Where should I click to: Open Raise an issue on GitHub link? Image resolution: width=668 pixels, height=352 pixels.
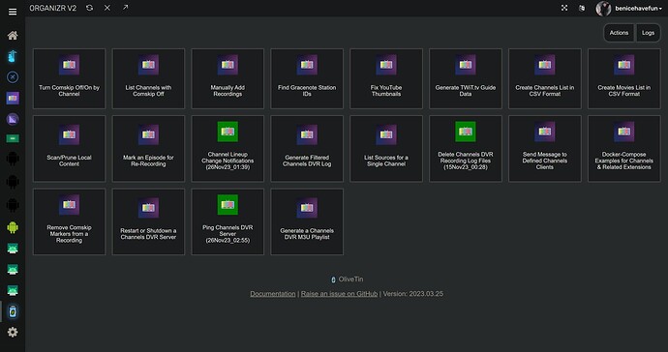[339, 294]
